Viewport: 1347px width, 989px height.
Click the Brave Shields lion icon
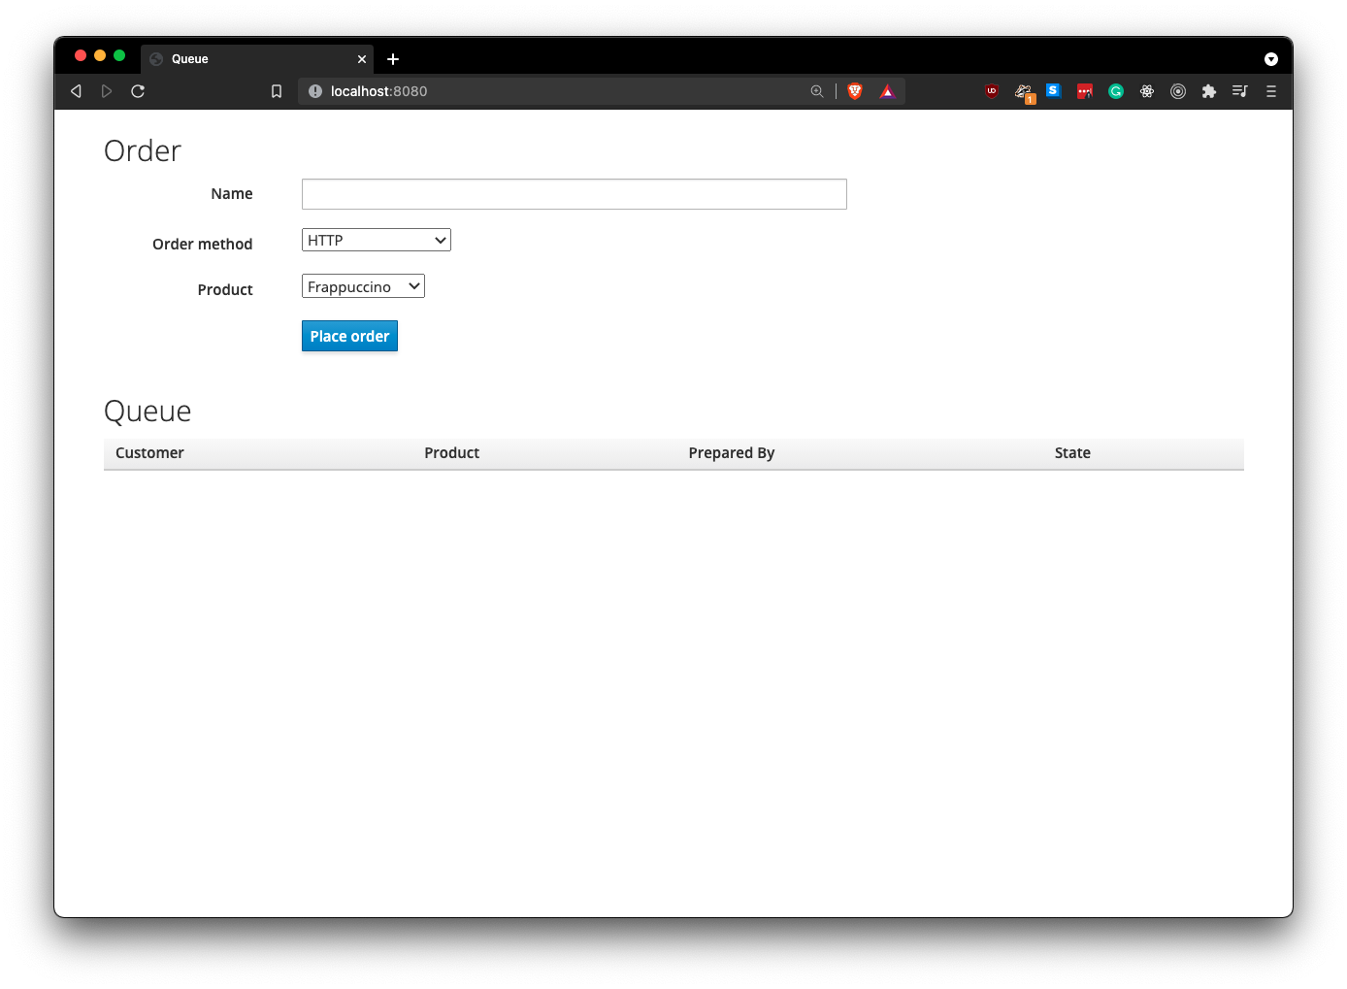[855, 91]
